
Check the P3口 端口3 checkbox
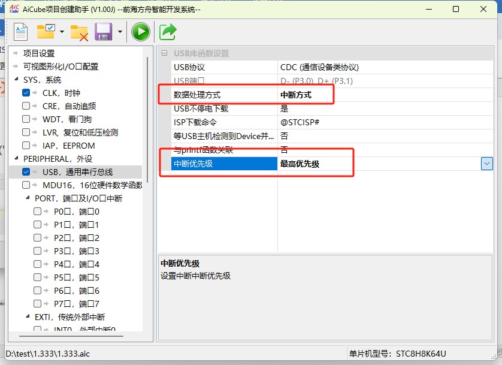38,251
